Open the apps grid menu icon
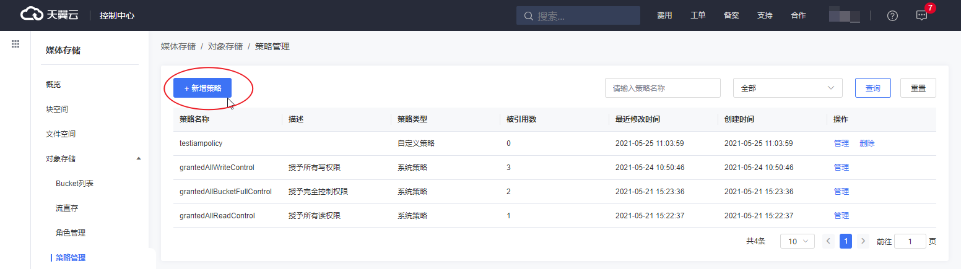 click(15, 44)
